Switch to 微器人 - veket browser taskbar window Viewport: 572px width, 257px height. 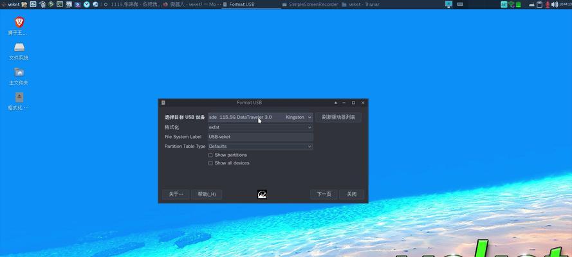coord(192,4)
